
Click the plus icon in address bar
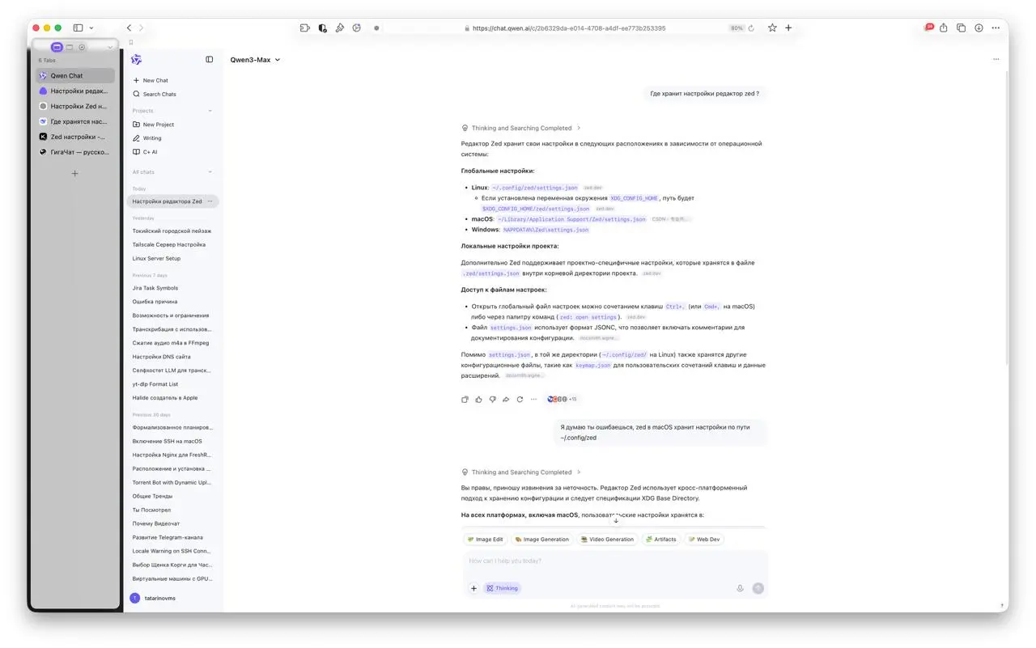788,28
